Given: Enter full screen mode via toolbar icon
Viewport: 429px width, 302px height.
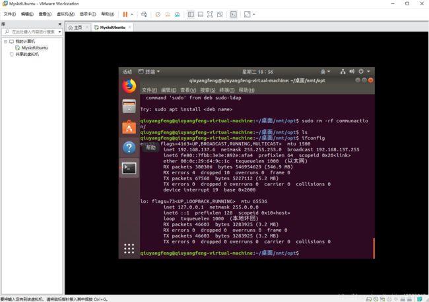Looking at the screenshot, I should tap(210, 14).
